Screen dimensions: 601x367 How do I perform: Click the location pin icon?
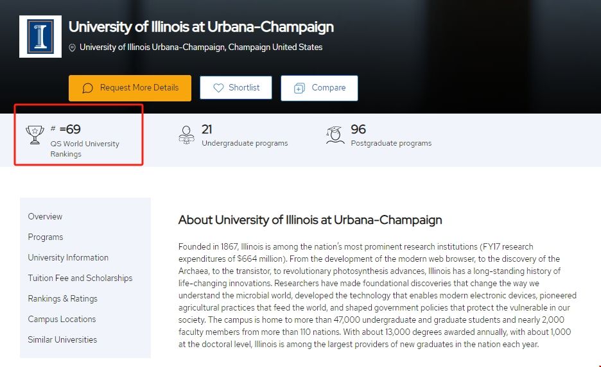73,47
